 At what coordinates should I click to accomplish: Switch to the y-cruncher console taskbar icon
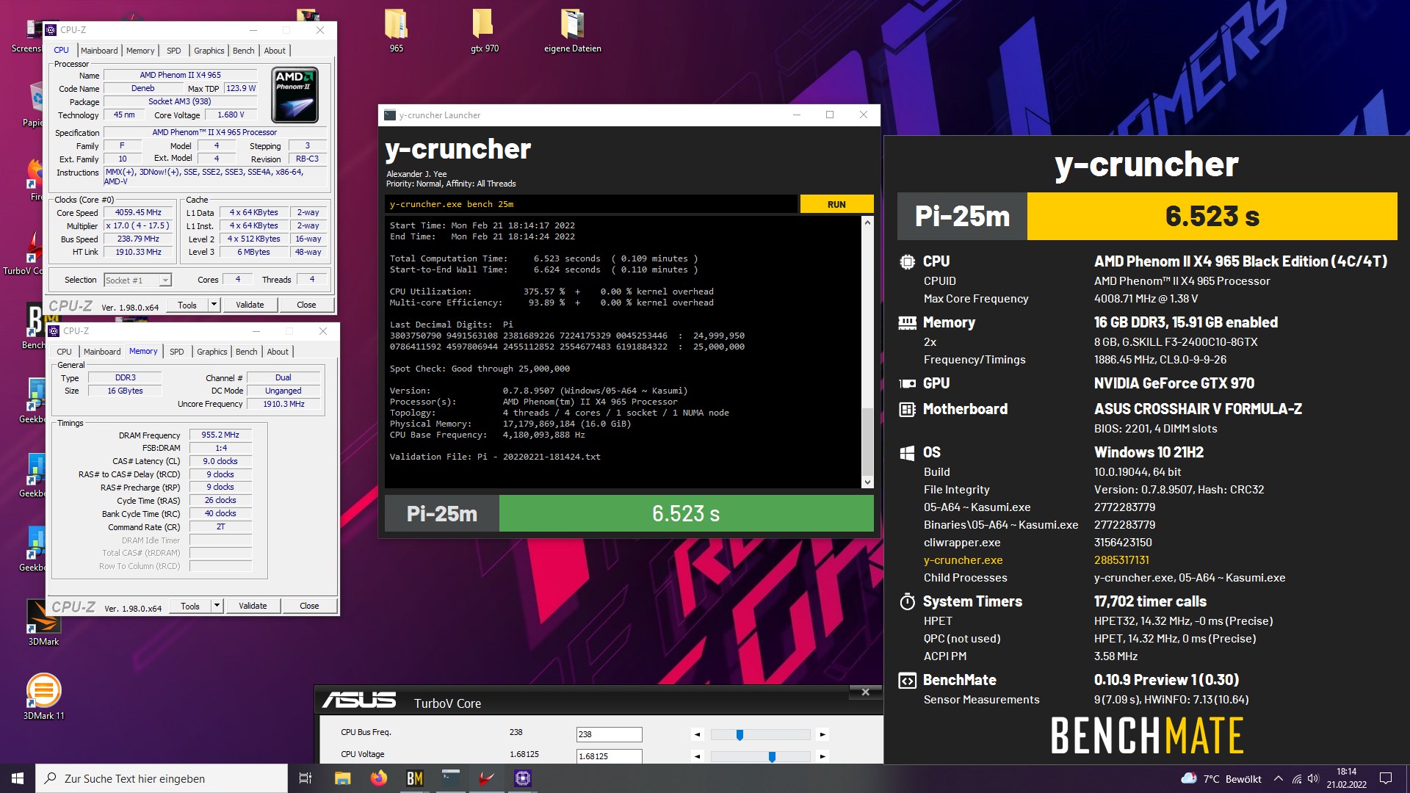(451, 778)
